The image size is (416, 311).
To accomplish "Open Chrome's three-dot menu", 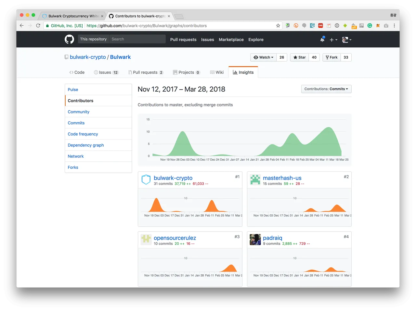I will pos(394,26).
